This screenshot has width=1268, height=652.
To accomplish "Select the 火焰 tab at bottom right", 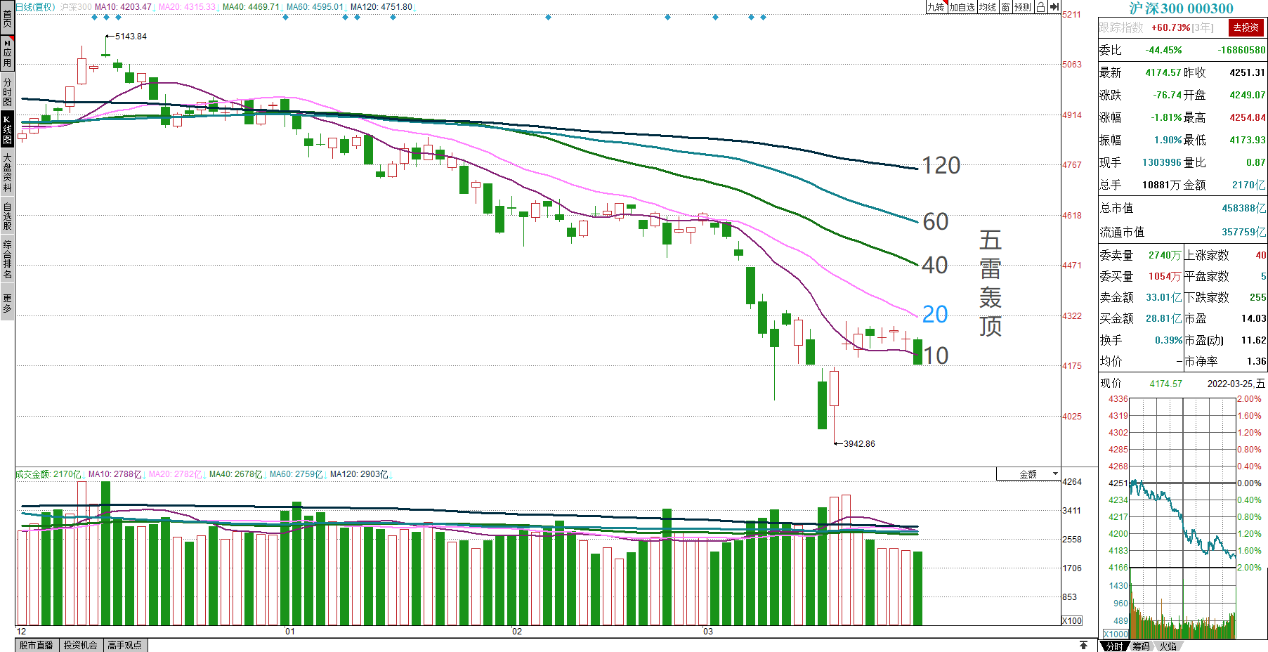I will tap(1168, 646).
